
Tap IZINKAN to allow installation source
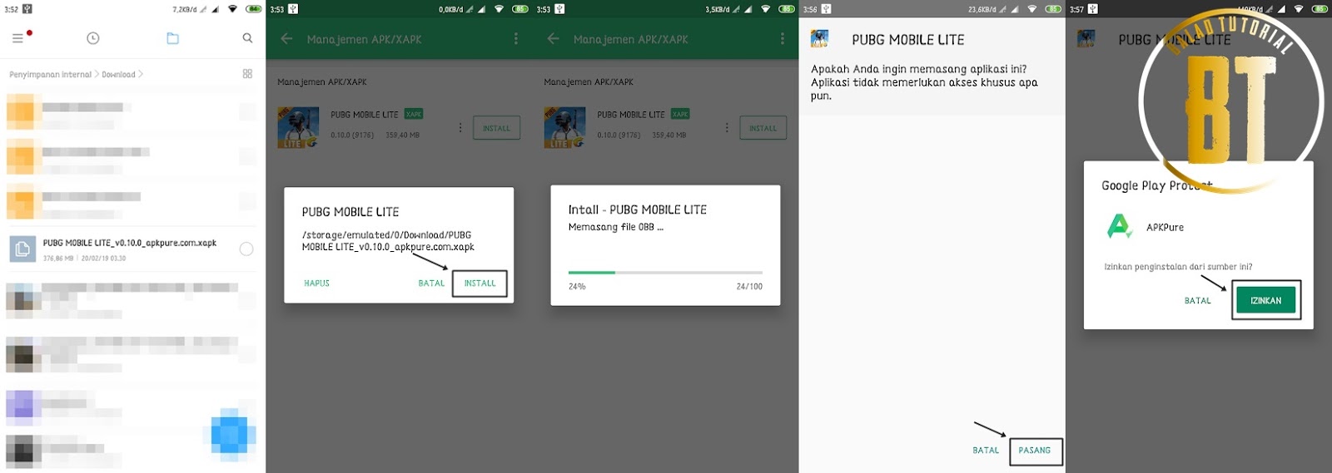tap(1265, 300)
